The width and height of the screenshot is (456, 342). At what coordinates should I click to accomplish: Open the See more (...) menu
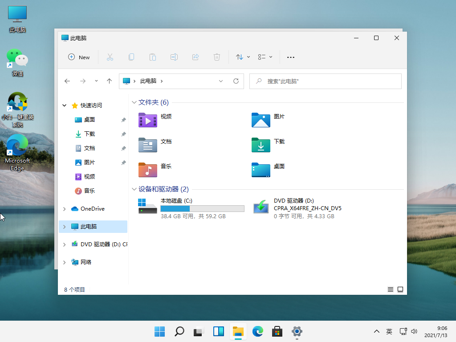(291, 57)
